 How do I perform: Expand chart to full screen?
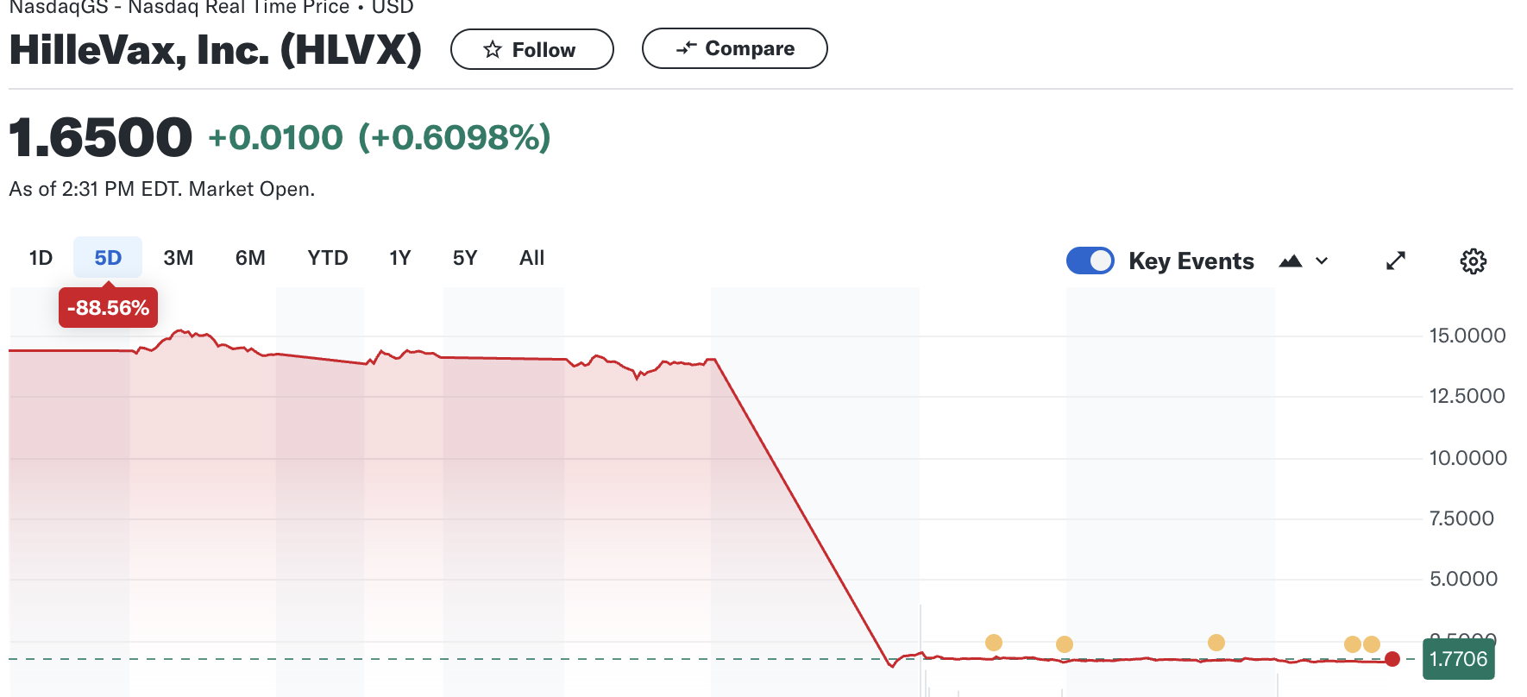pyautogui.click(x=1396, y=261)
